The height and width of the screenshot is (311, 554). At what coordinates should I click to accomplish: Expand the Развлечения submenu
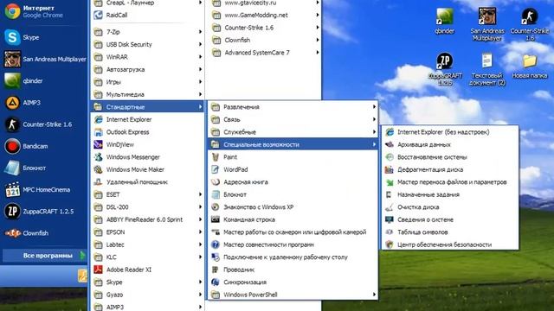tap(293, 107)
